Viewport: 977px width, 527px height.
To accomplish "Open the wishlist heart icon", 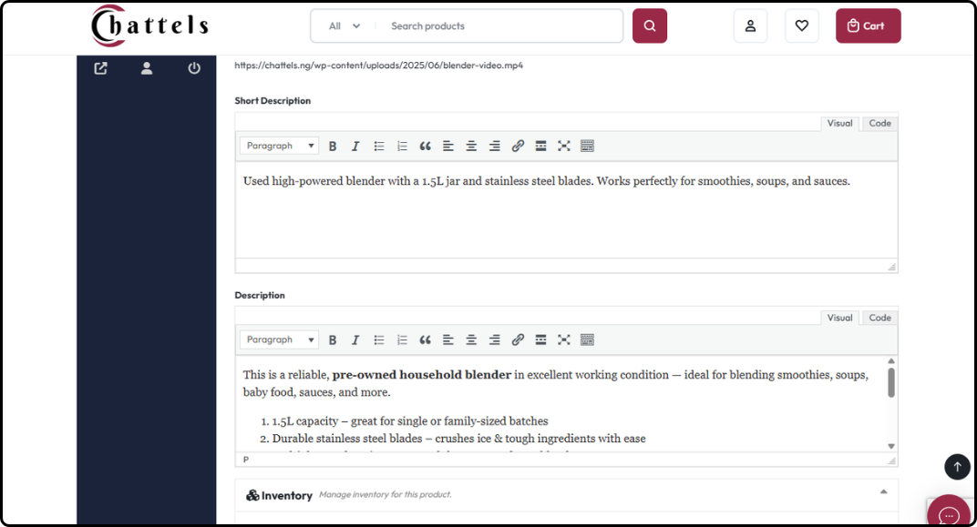I will click(801, 26).
